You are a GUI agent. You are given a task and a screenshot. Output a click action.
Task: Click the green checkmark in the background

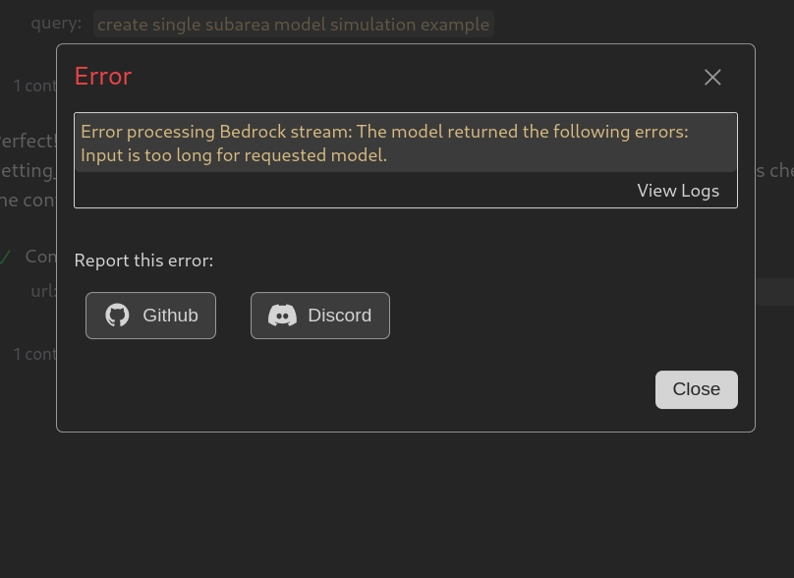coord(7,256)
